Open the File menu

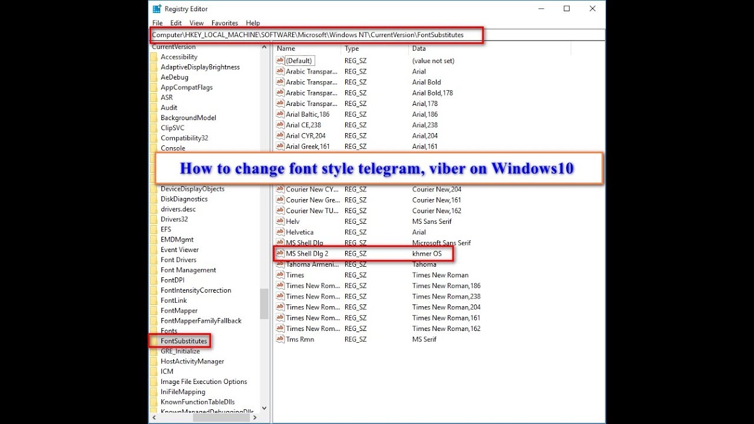pyautogui.click(x=157, y=23)
